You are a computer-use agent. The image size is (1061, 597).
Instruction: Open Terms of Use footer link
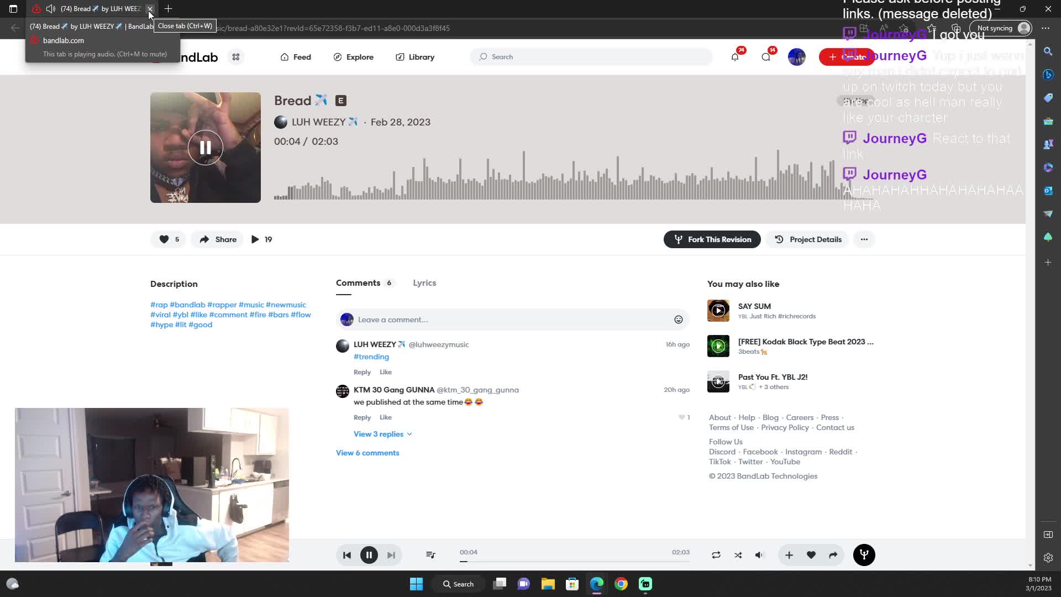[x=731, y=428]
